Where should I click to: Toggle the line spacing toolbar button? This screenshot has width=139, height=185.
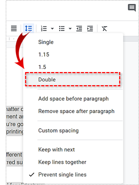coord(29,28)
